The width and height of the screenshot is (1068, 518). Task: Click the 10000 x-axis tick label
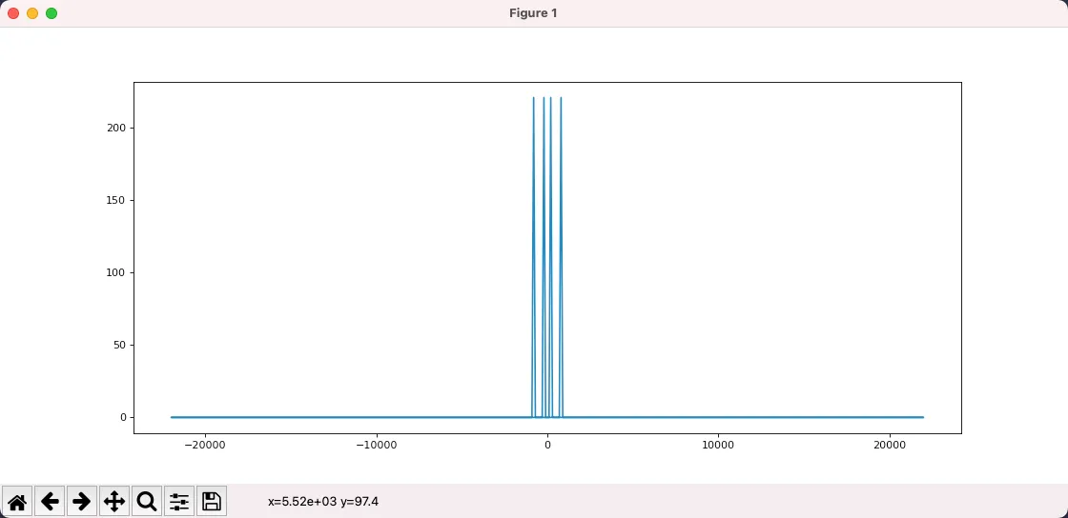[x=718, y=445]
